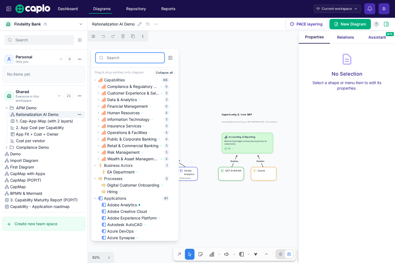This screenshot has width=395, height=263.
Task: Rename diagram via pencil icon
Action: [x=140, y=24]
